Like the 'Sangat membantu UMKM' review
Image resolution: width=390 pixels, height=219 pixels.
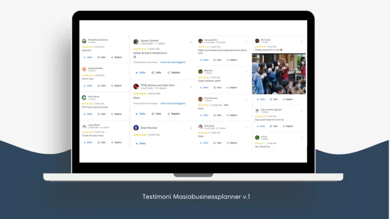click(217, 88)
